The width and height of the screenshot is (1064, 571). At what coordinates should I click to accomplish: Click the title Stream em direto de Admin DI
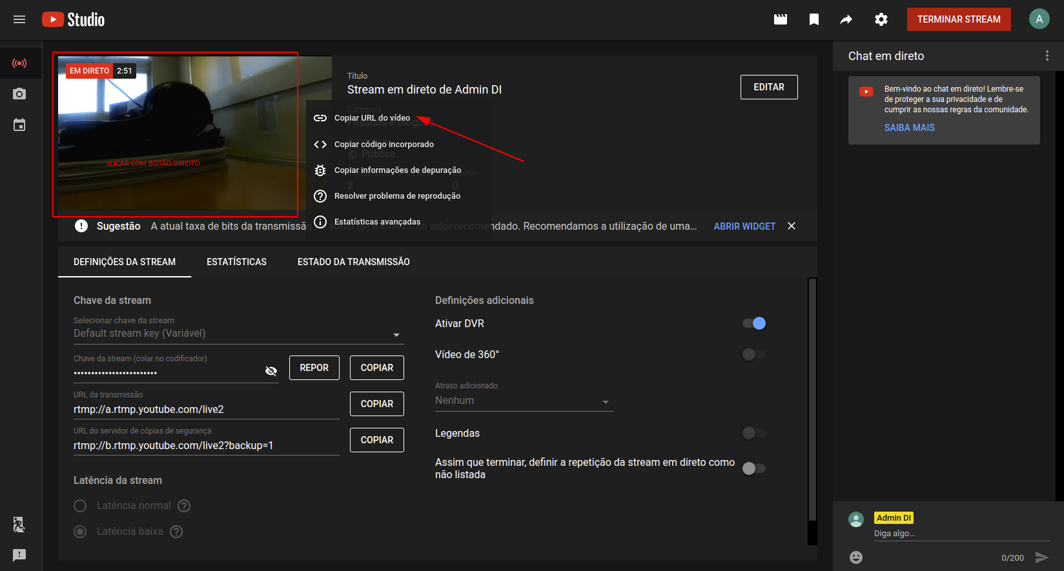(424, 90)
